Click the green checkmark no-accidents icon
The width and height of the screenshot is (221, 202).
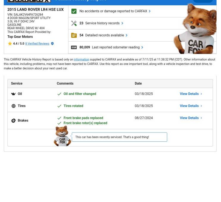point(74,11)
